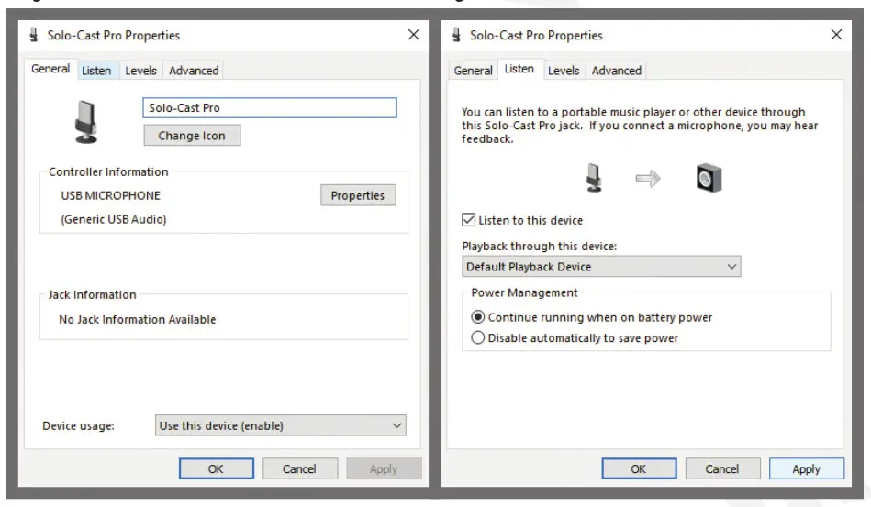Open controller Properties button
The image size is (871, 507).
pos(358,195)
